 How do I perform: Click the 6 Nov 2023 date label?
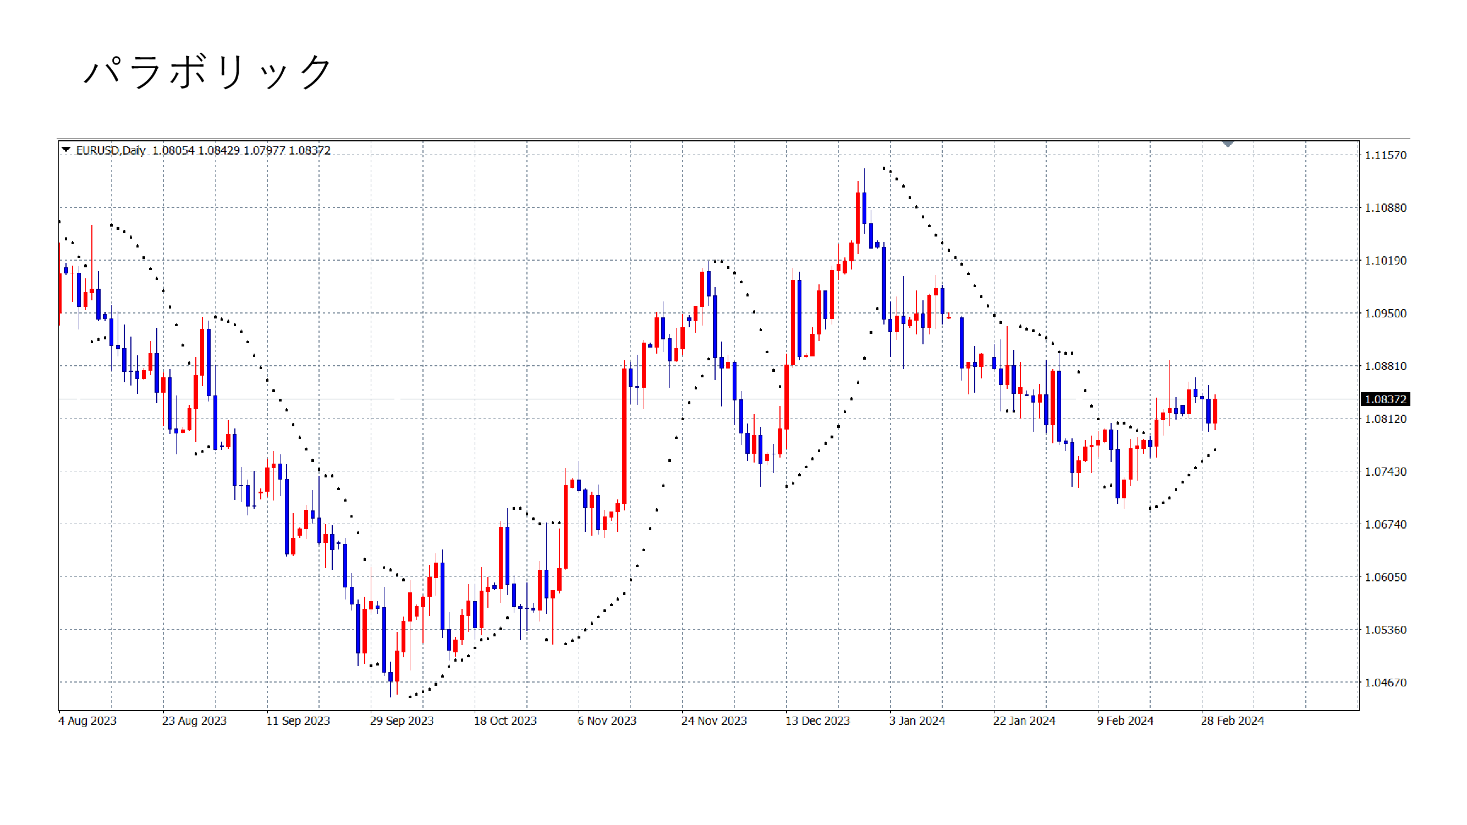(607, 721)
